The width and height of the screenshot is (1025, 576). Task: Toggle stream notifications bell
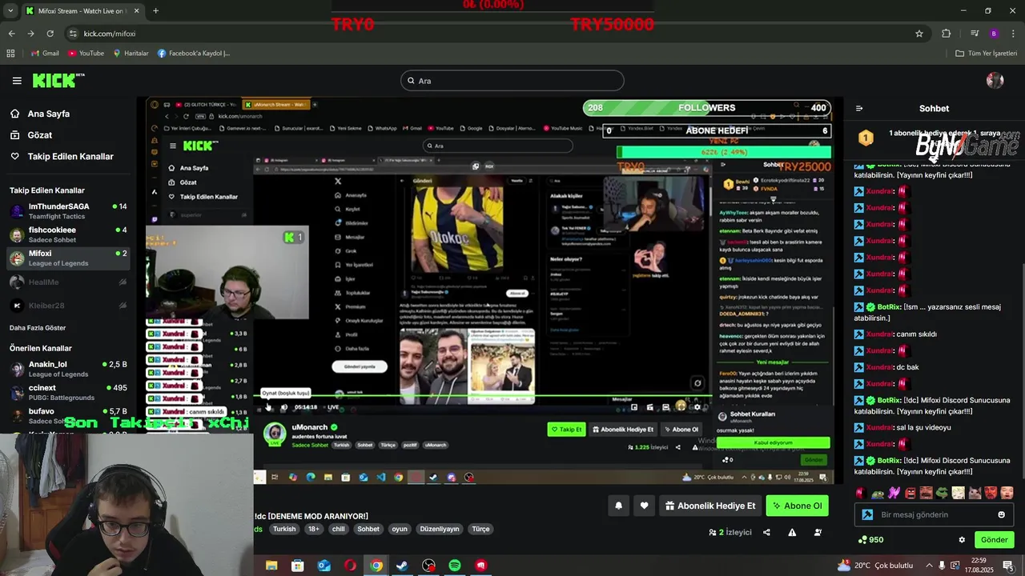(618, 506)
